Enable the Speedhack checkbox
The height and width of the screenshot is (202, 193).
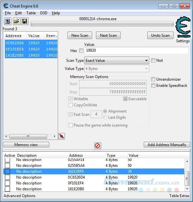pyautogui.click(x=153, y=86)
